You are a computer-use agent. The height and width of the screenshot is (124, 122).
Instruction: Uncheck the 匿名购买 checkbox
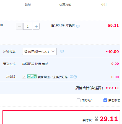(105, 100)
